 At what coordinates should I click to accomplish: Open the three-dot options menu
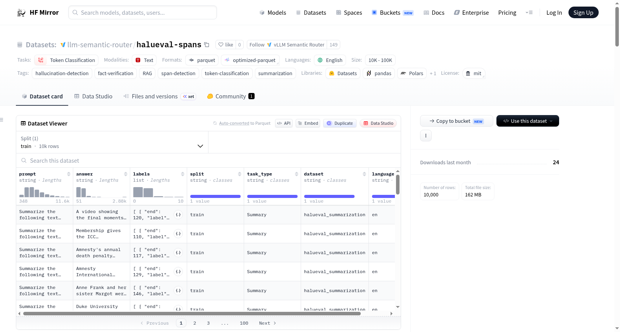[x=426, y=136]
